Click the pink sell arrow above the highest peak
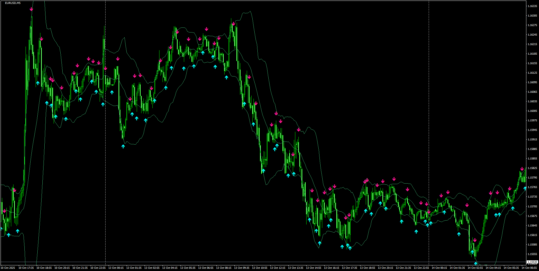Viewport: 539px width, 271px height. click(x=31, y=9)
